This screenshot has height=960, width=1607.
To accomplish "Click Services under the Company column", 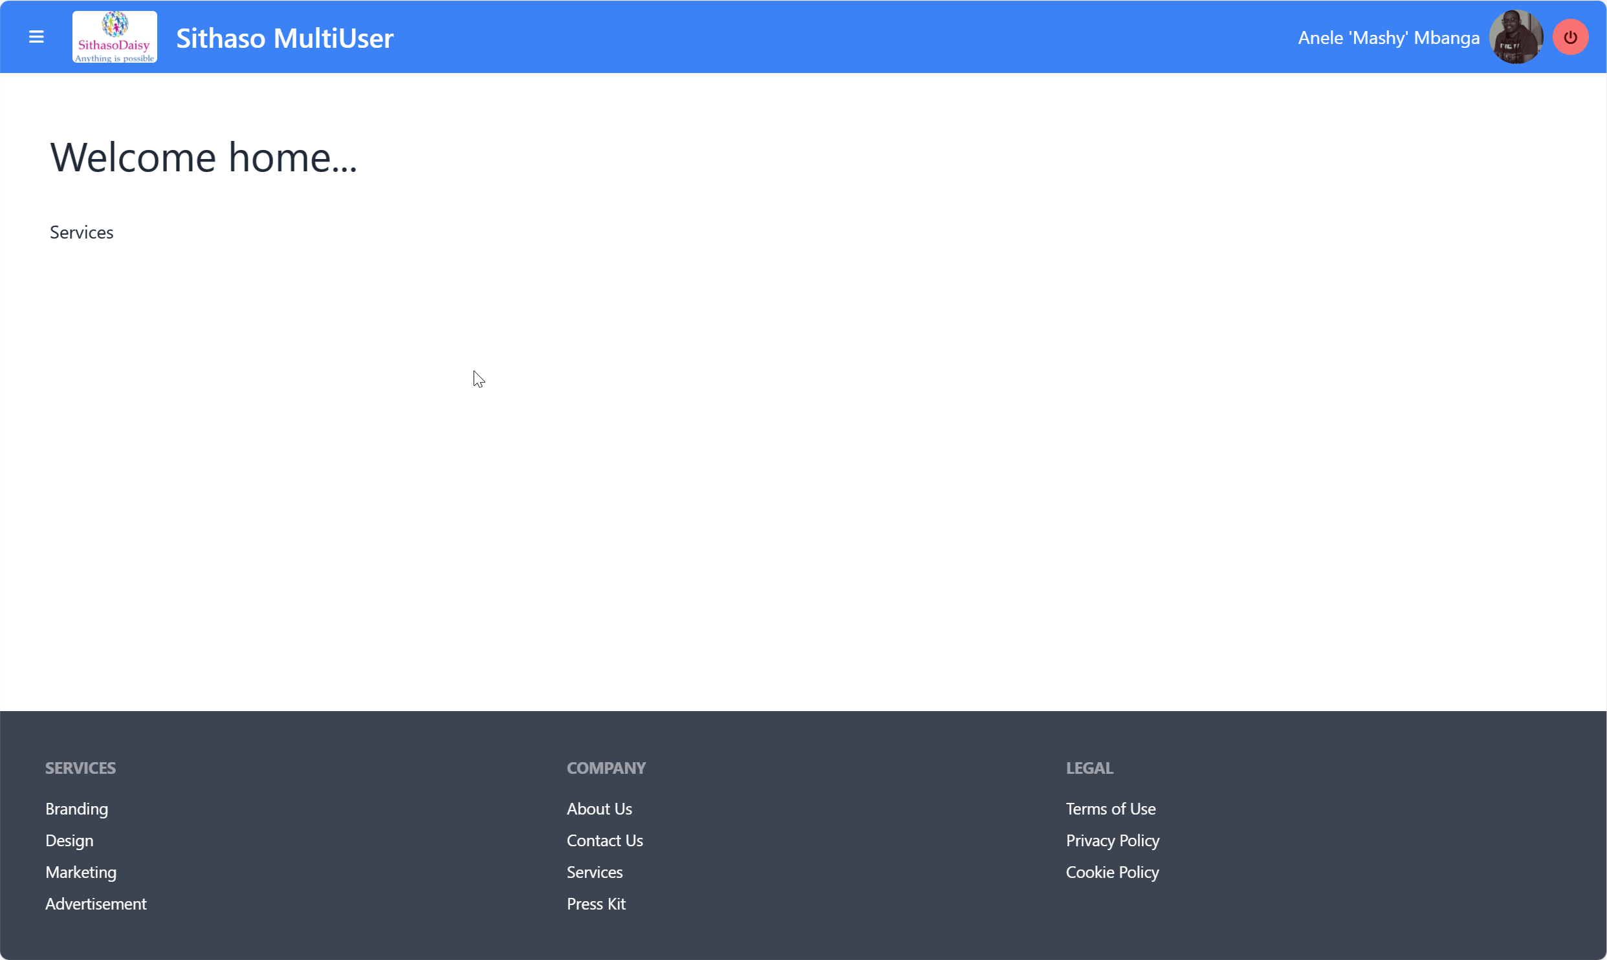I will coord(594,872).
